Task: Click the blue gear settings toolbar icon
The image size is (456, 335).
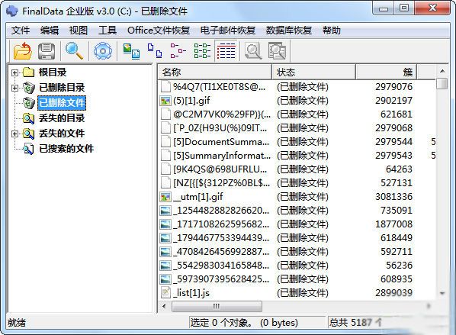Action: coord(103,51)
